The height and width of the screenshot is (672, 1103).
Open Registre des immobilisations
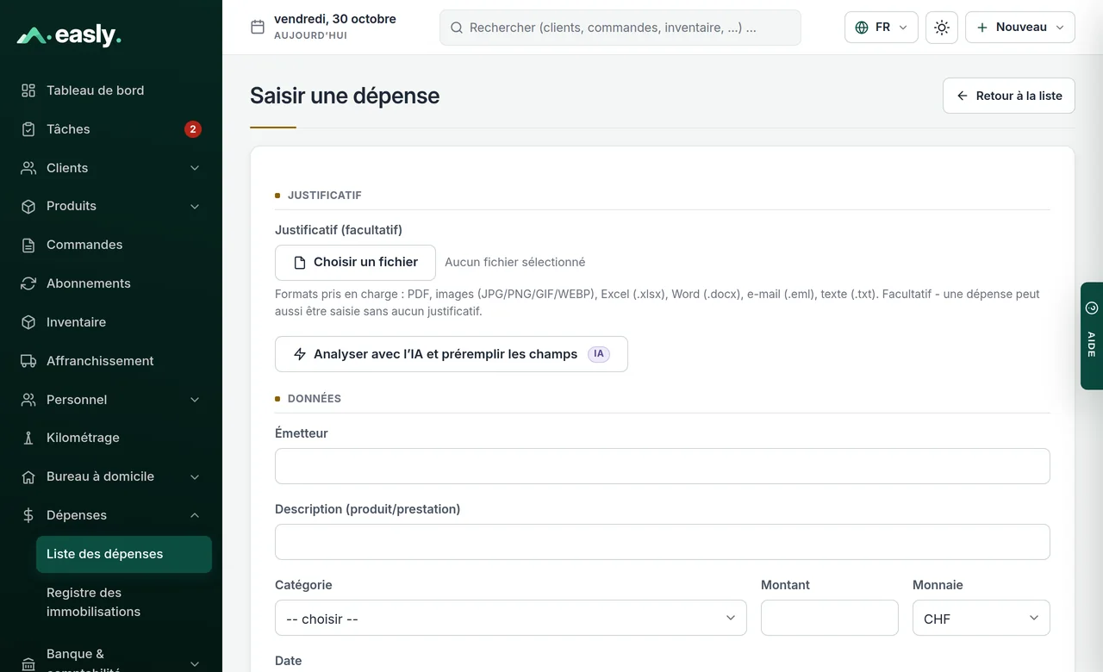pyautogui.click(x=124, y=602)
